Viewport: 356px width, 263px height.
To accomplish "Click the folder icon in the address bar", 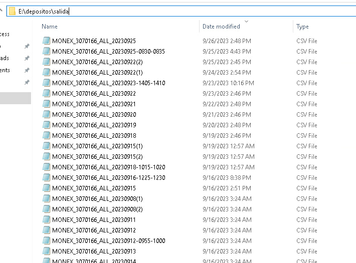I will pos(12,11).
